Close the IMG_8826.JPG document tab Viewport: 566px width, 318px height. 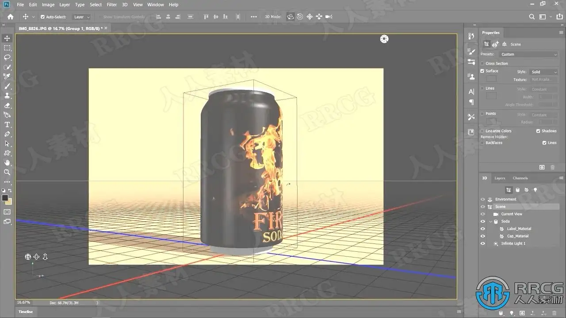[106, 28]
